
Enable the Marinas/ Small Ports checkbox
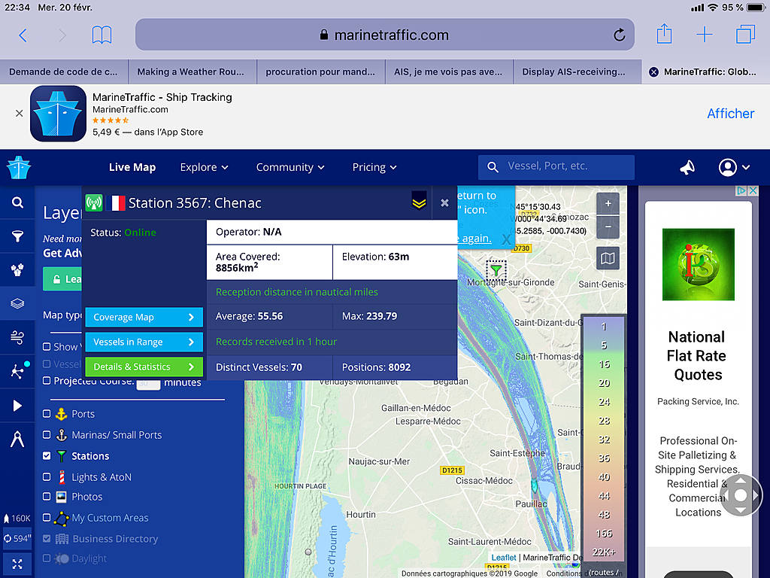point(47,435)
